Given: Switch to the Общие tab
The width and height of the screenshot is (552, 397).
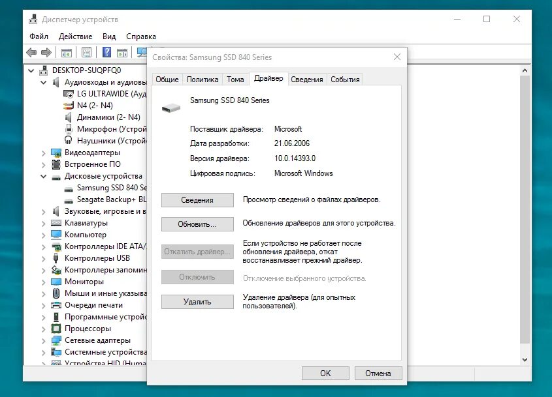Looking at the screenshot, I should pos(167,80).
